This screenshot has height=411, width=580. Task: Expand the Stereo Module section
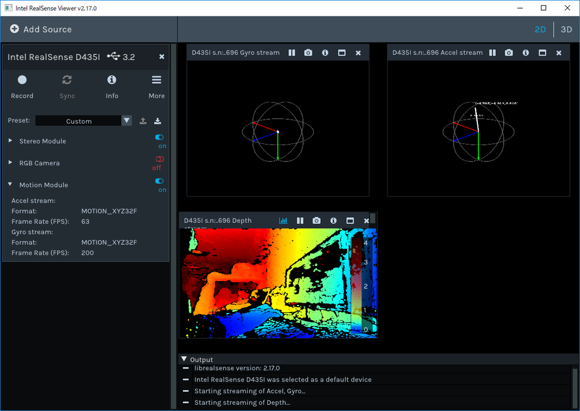pyautogui.click(x=10, y=141)
